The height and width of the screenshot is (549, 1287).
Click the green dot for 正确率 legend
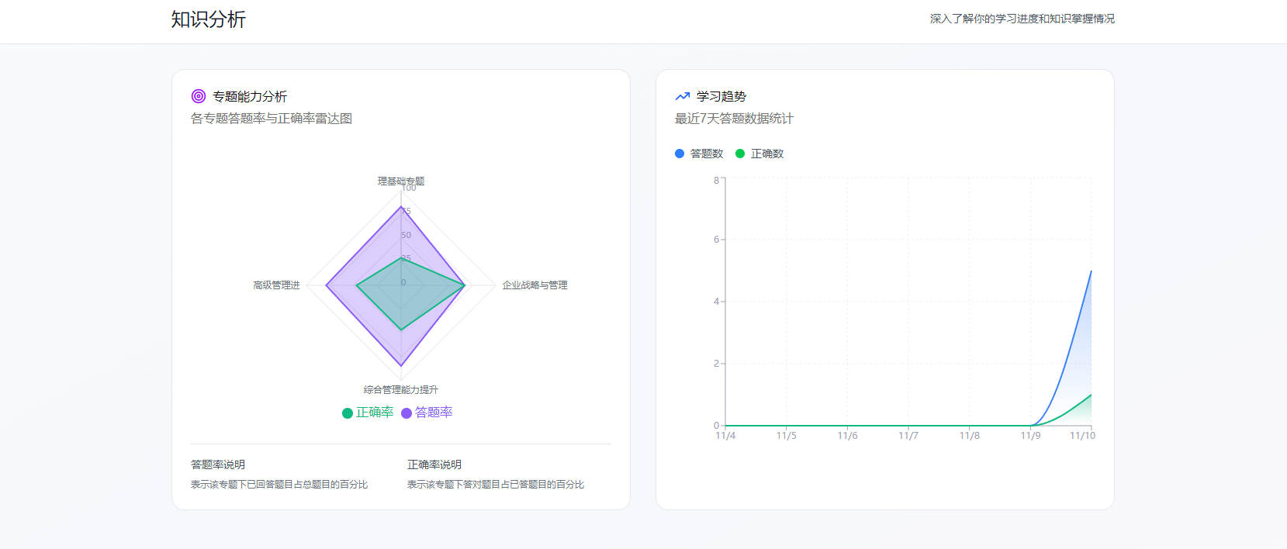point(348,413)
